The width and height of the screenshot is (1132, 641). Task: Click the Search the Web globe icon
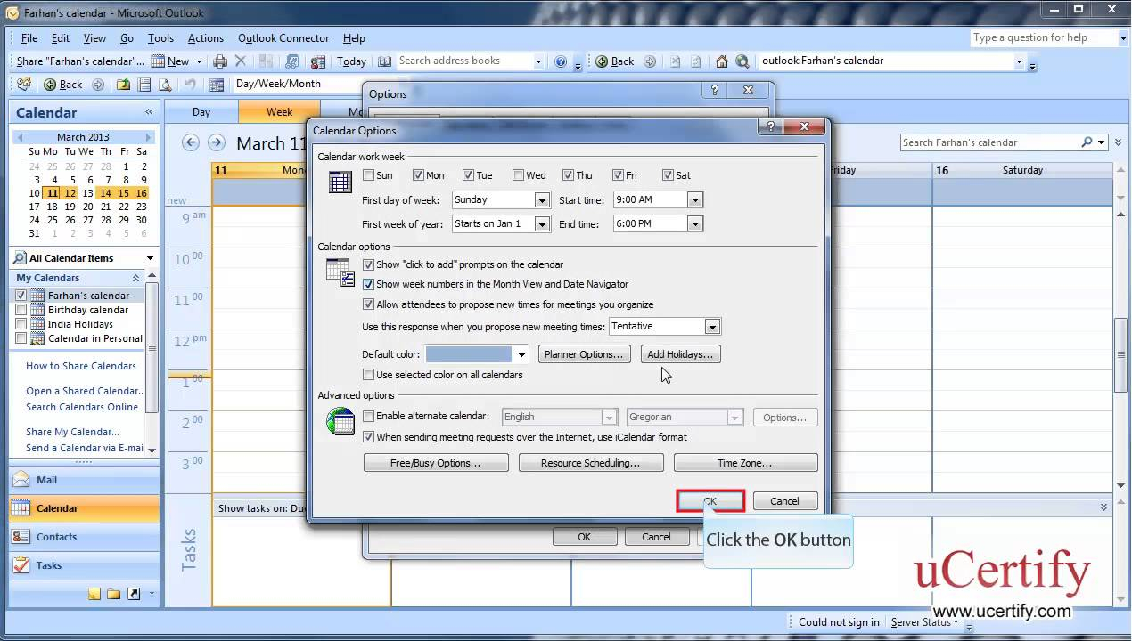pos(742,61)
